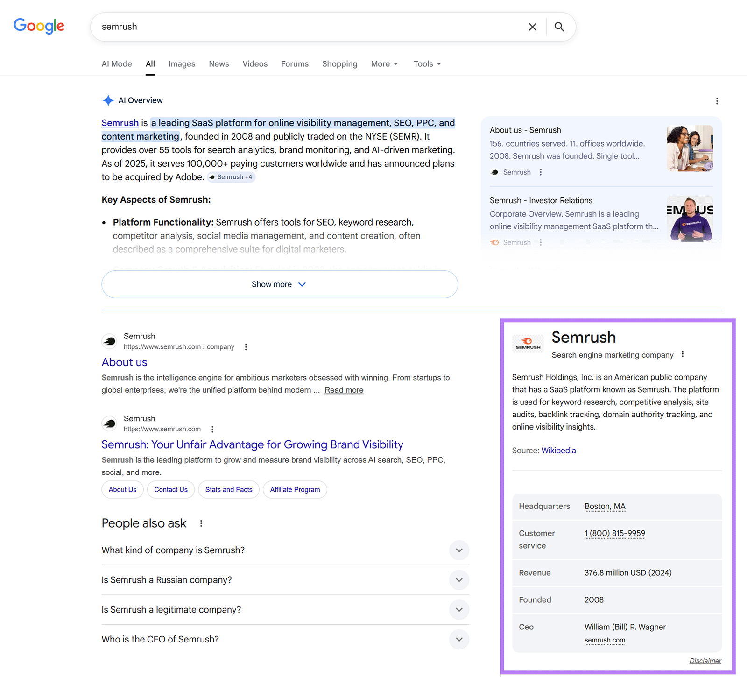
Task: Open the Tools dropdown
Action: 426,64
